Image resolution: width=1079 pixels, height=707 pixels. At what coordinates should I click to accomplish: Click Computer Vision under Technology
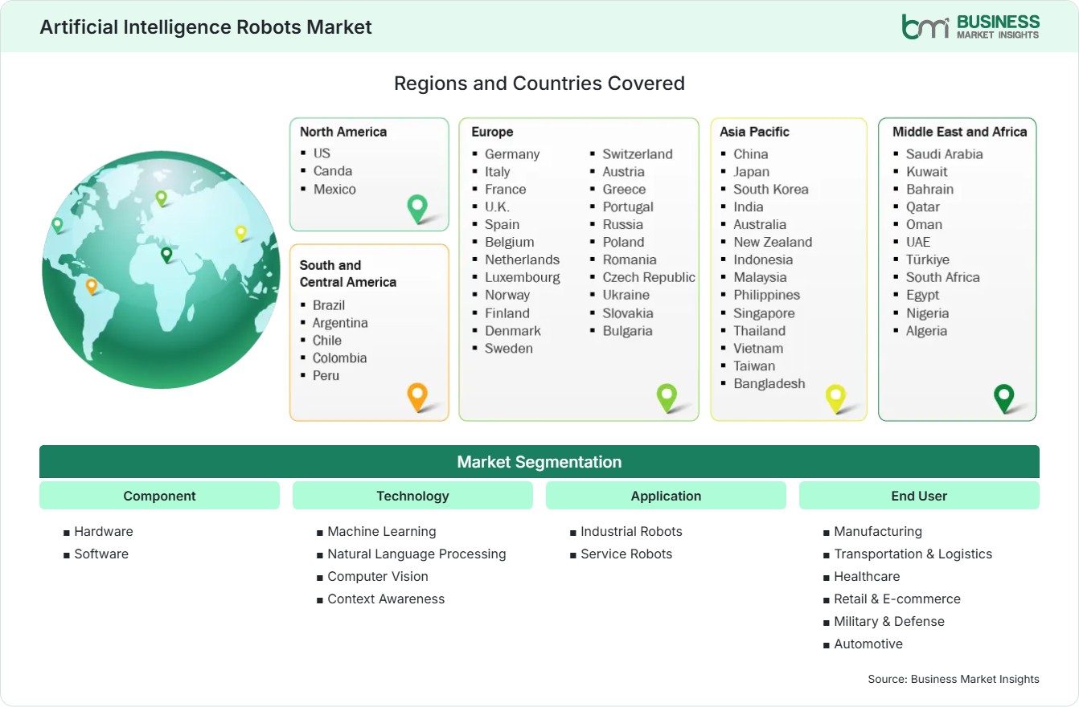pyautogui.click(x=378, y=576)
